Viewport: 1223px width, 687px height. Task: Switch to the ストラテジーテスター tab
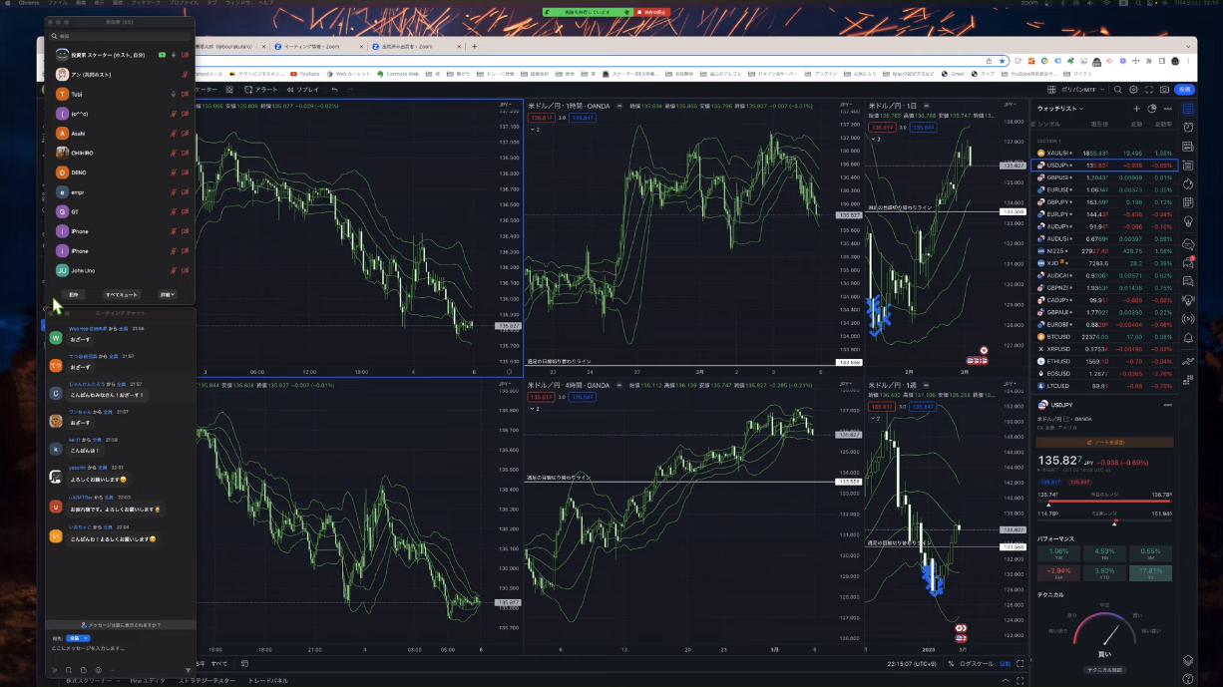click(207, 680)
